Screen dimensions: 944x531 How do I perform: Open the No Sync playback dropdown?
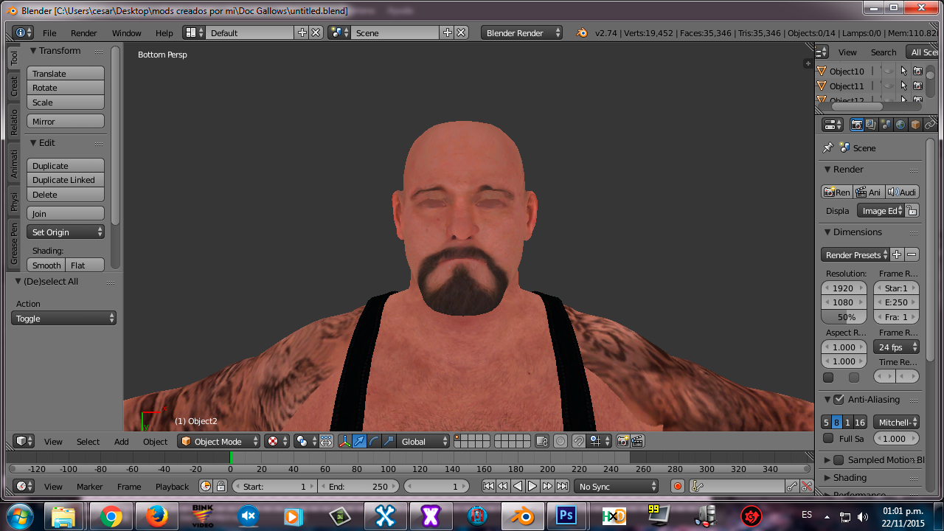click(617, 486)
